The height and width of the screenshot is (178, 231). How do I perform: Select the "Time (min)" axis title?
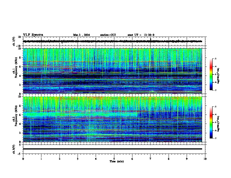117,161
